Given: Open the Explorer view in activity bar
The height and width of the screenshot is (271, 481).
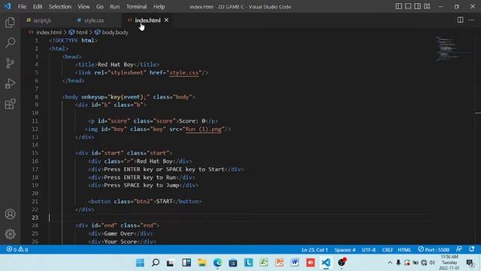Looking at the screenshot, I should 10,23.
